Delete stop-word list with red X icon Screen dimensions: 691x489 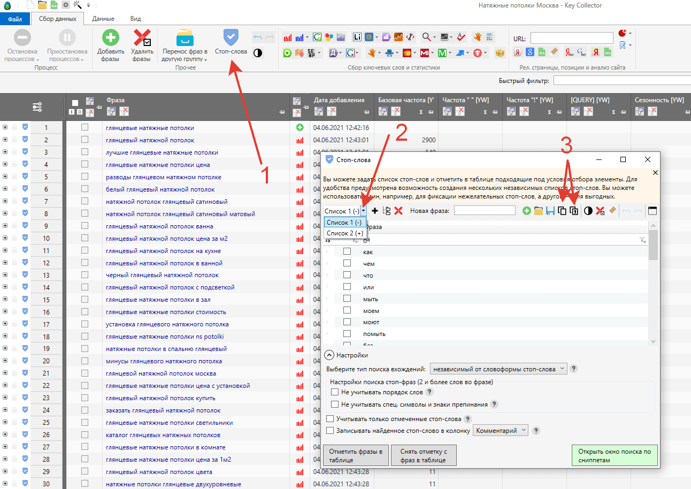pyautogui.click(x=398, y=211)
